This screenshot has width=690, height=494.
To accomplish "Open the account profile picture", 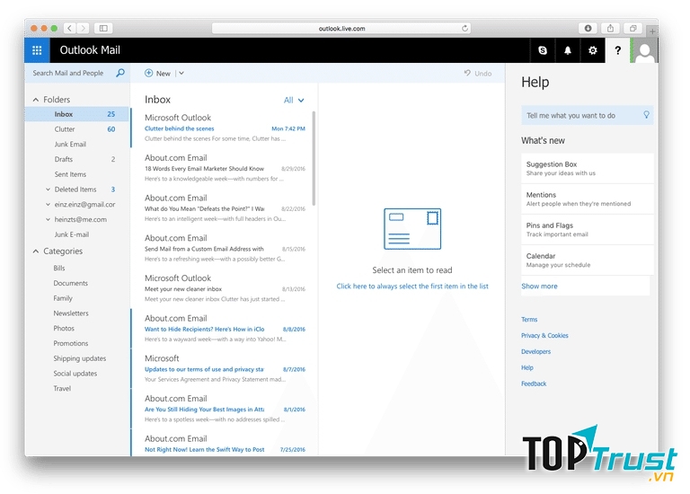I will pyautogui.click(x=645, y=50).
